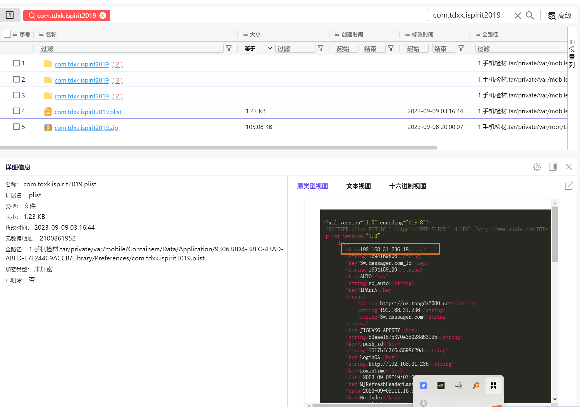Screen dimensions: 580x407
Task: Click the filter funnel for modified time column
Action: pyautogui.click(x=461, y=48)
